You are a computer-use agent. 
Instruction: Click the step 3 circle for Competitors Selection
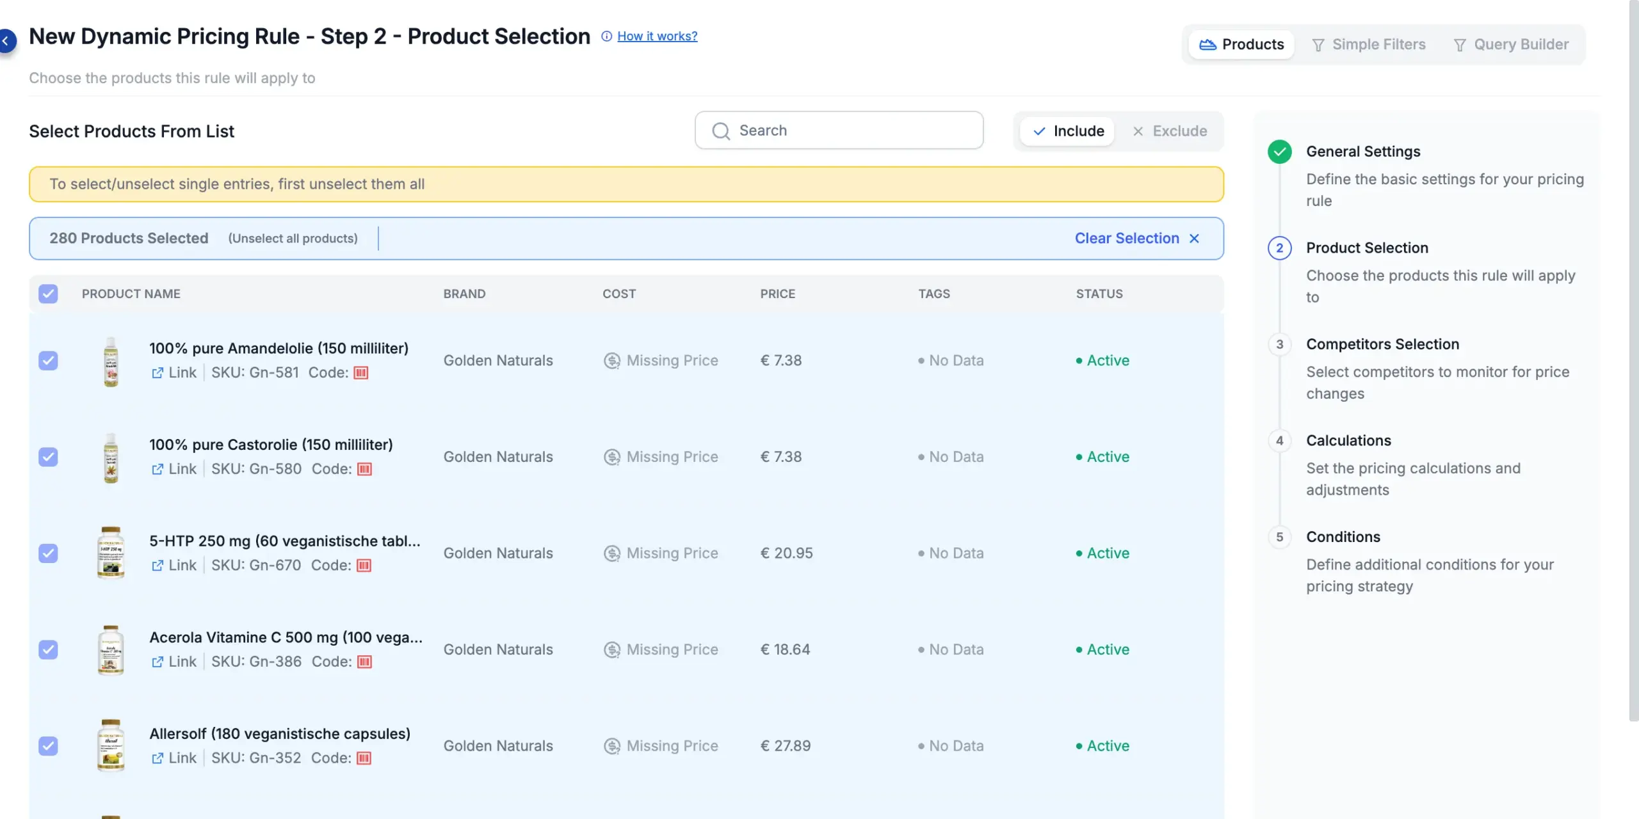click(1279, 344)
